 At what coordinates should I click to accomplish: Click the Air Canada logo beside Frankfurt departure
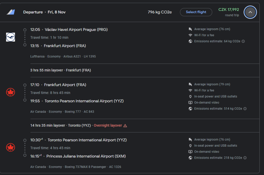tap(11, 92)
